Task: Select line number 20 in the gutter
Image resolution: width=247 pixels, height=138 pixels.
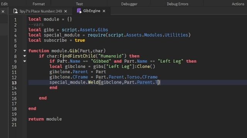Action: click(x=14, y=119)
